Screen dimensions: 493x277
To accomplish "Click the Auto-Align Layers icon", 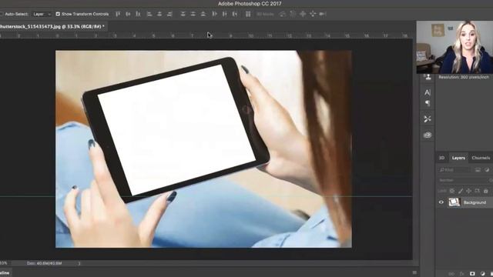I will 248,14.
